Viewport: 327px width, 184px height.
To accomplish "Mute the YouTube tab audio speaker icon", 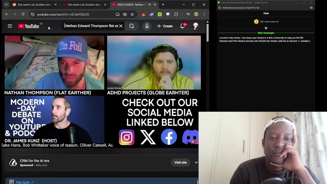I will tap(149, 5).
